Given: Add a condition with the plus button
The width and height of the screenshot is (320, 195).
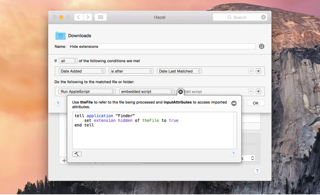Looking at the screenshot, I should point(258,71).
